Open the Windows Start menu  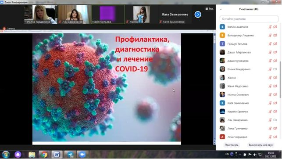[x=6, y=155]
